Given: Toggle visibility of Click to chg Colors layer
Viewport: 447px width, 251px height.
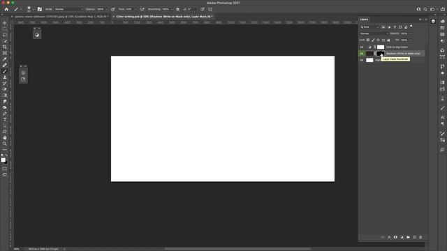Looking at the screenshot, I should tap(362, 47).
